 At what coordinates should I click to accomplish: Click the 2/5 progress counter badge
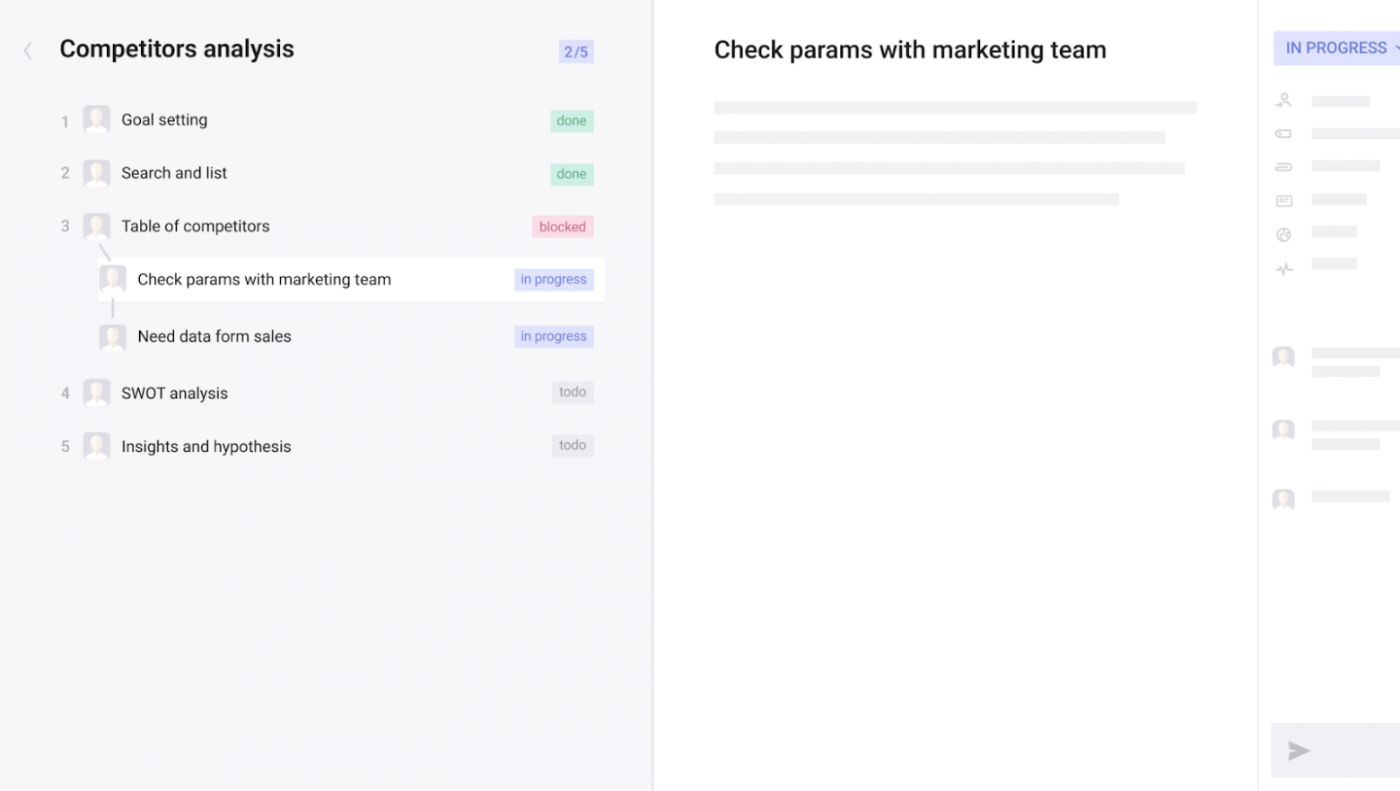[x=575, y=52]
